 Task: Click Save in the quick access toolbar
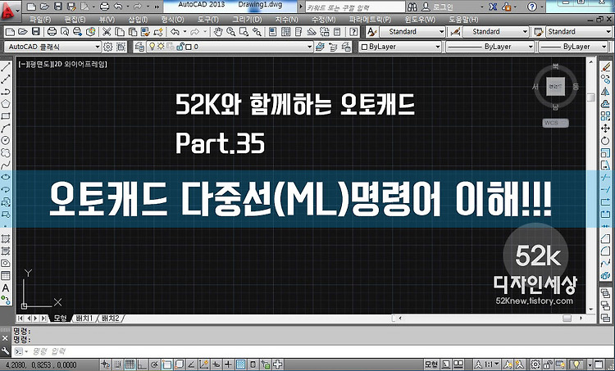(x=57, y=7)
